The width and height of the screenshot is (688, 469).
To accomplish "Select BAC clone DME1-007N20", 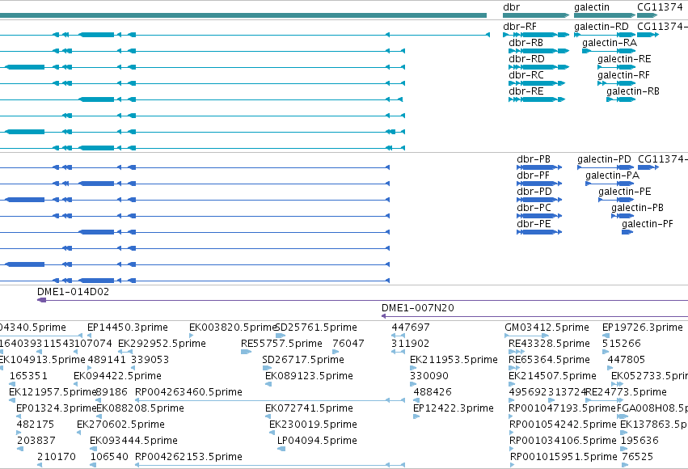I will tap(418, 308).
